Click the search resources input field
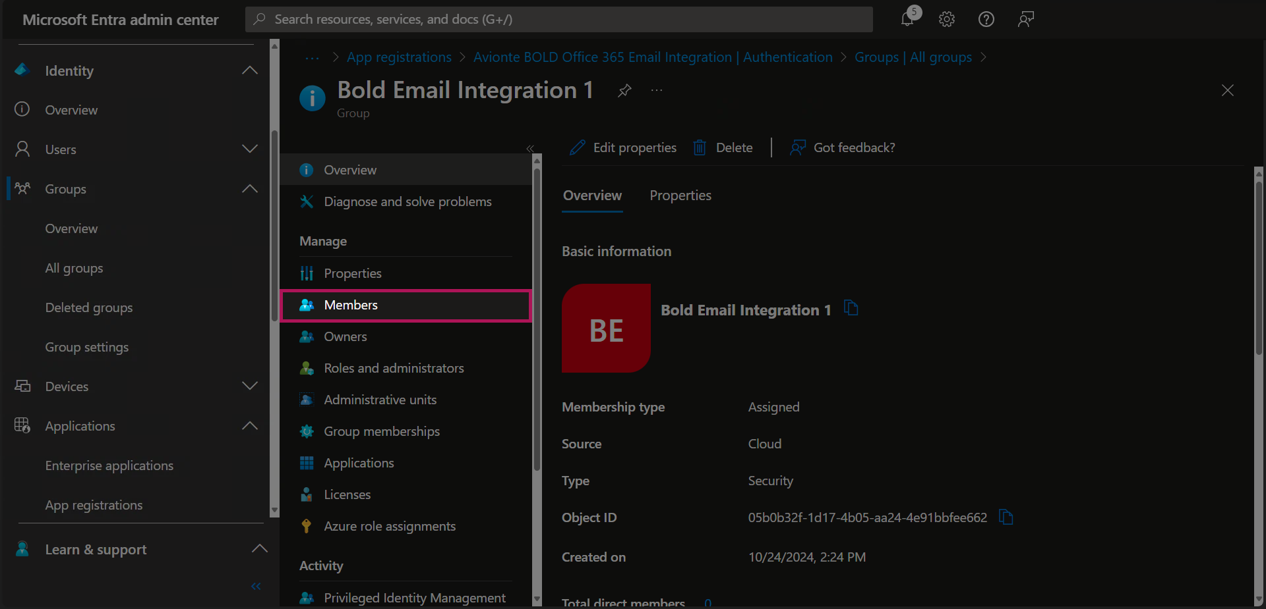Viewport: 1266px width, 609px height. point(559,19)
